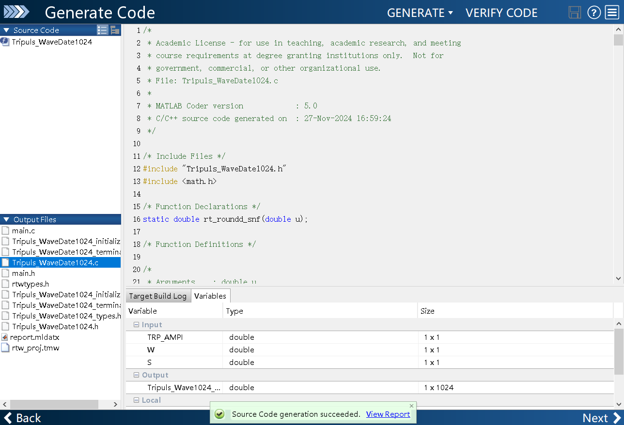The image size is (624, 425).
Task: Click the green checkmark success icon
Action: pos(219,414)
